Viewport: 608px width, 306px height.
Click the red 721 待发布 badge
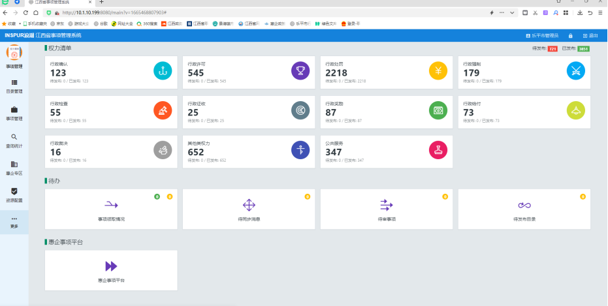pyautogui.click(x=552, y=49)
